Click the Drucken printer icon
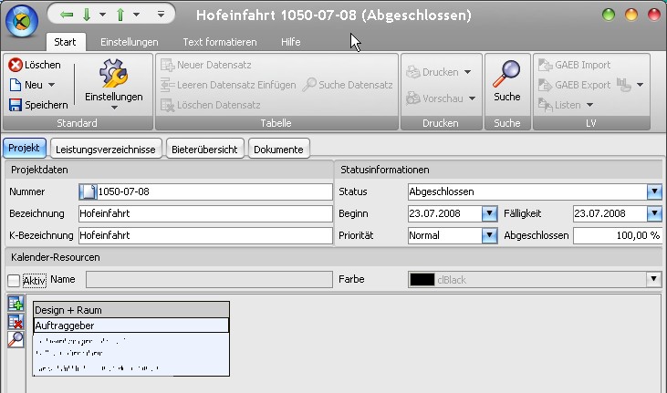Screen dimensions: 667x393 [412, 72]
